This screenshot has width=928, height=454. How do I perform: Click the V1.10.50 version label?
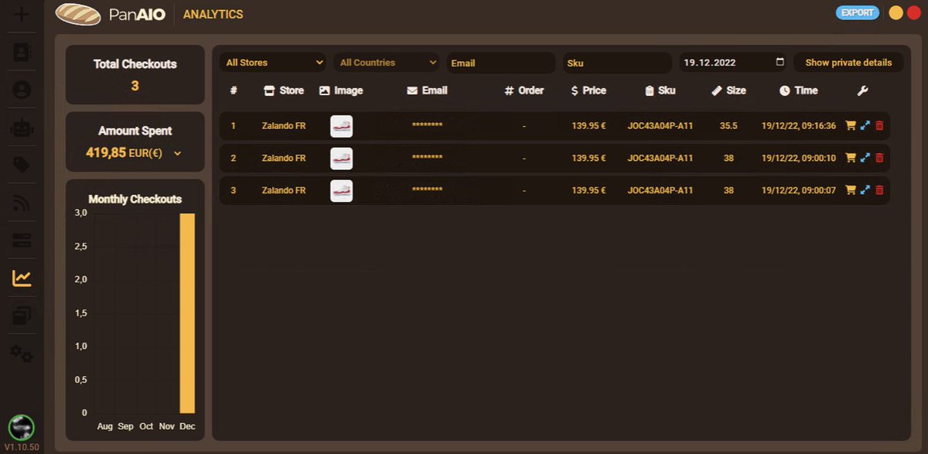(x=21, y=448)
